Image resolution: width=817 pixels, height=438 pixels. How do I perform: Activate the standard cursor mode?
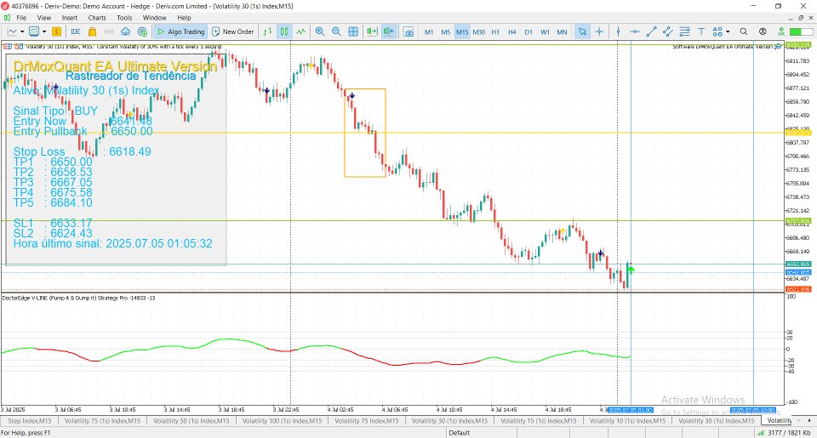582,31
